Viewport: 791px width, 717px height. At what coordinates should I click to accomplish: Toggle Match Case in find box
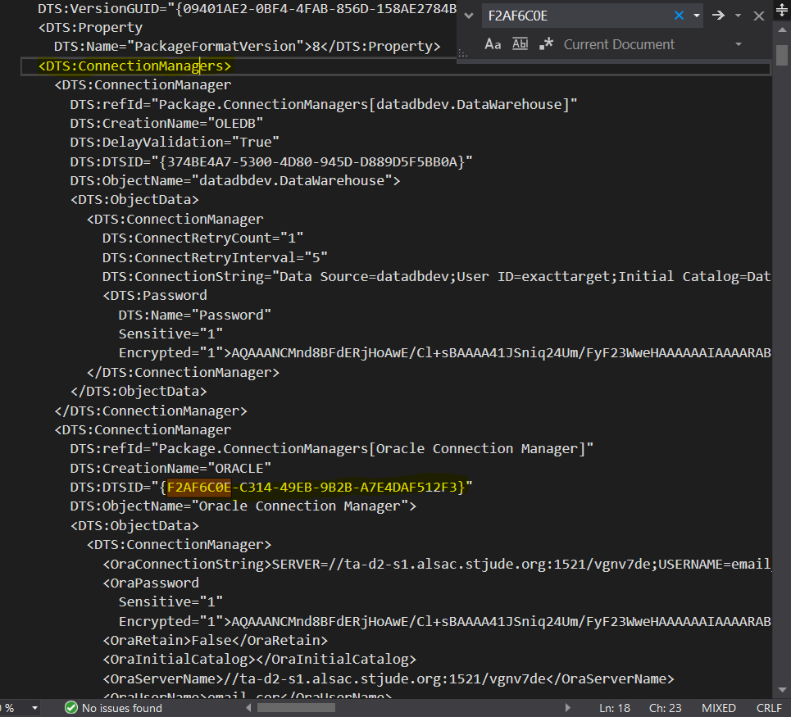[x=493, y=44]
